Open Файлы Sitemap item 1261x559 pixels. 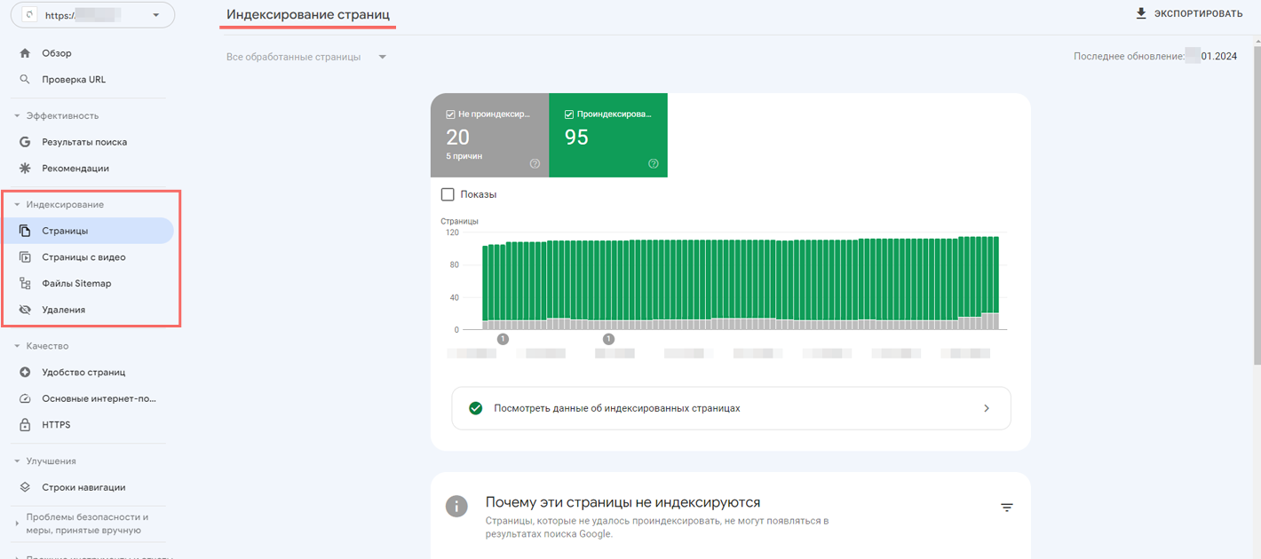pyautogui.click(x=76, y=283)
